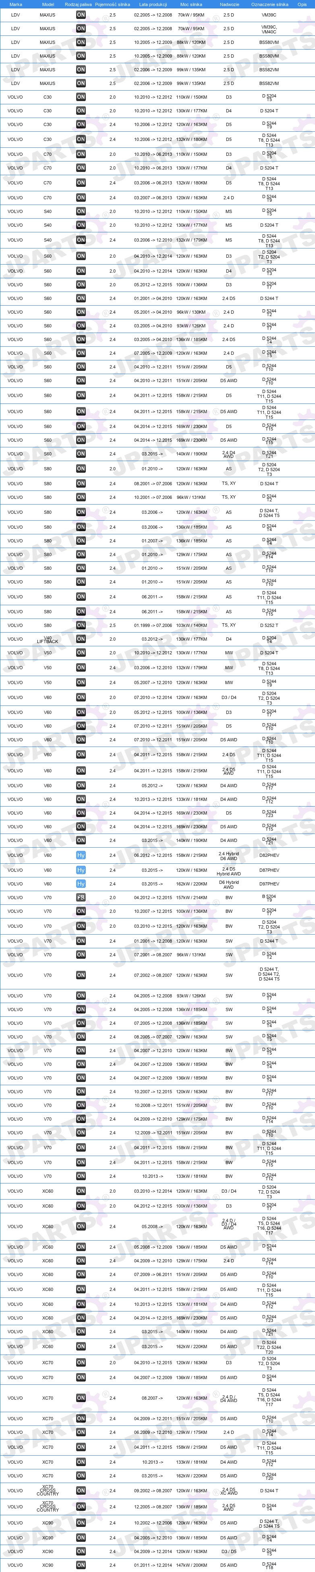The height and width of the screenshot is (1572, 315).
Task: Click the '2.4 D5 XC AWD' body cell
Action: pos(229,1491)
